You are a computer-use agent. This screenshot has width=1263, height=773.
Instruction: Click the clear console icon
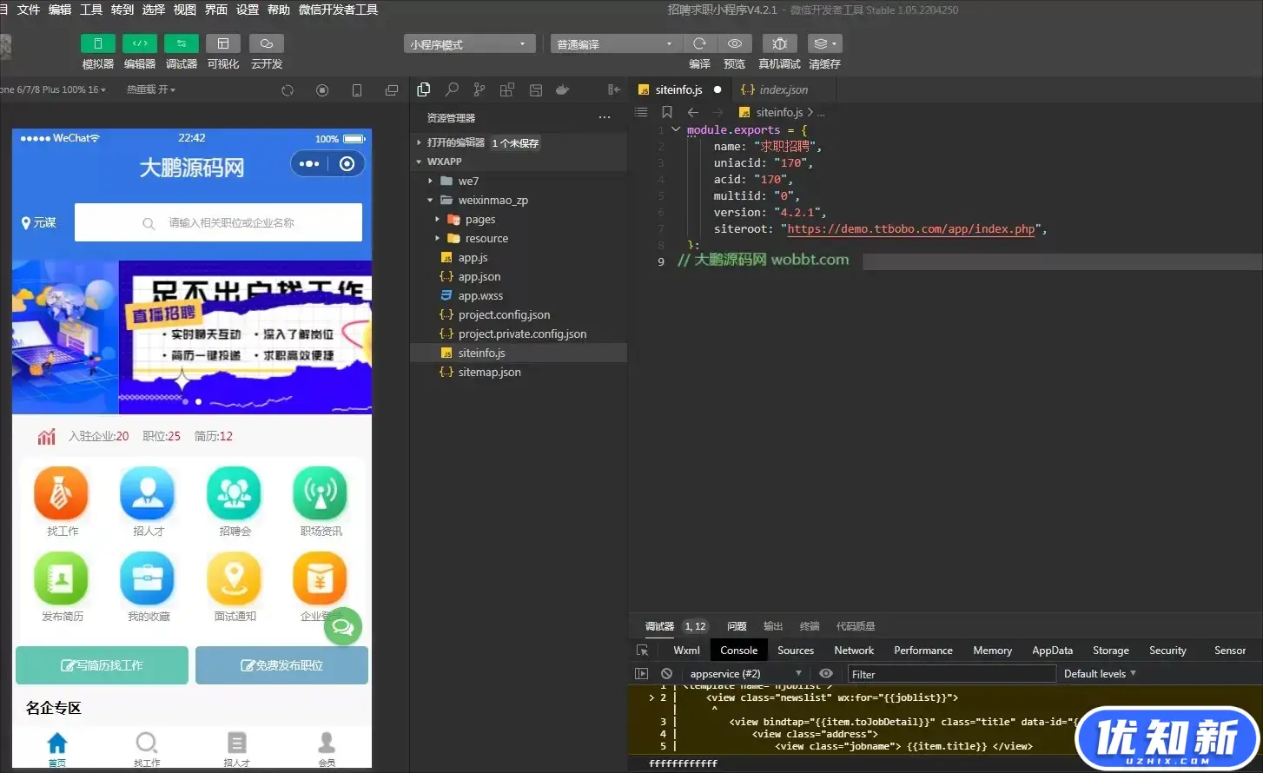[666, 674]
